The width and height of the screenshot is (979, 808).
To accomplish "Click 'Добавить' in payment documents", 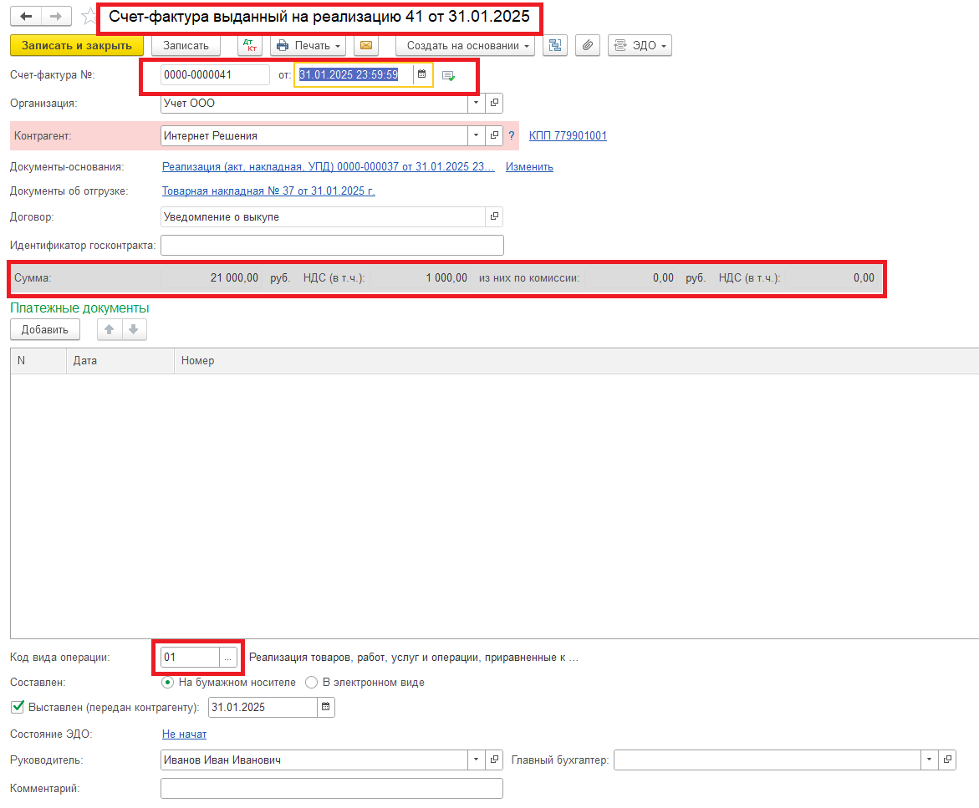I will point(45,330).
